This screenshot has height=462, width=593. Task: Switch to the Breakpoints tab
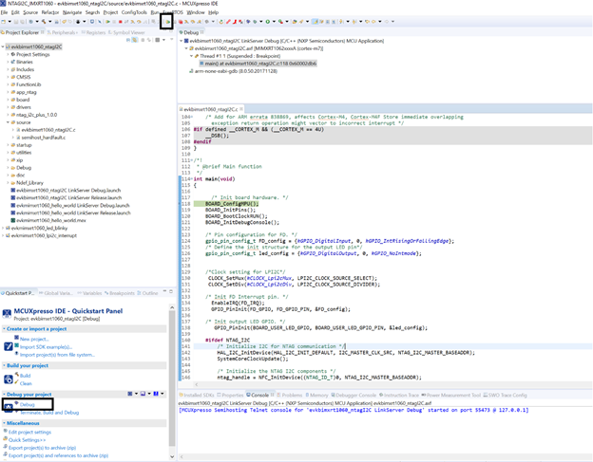[x=120, y=293]
